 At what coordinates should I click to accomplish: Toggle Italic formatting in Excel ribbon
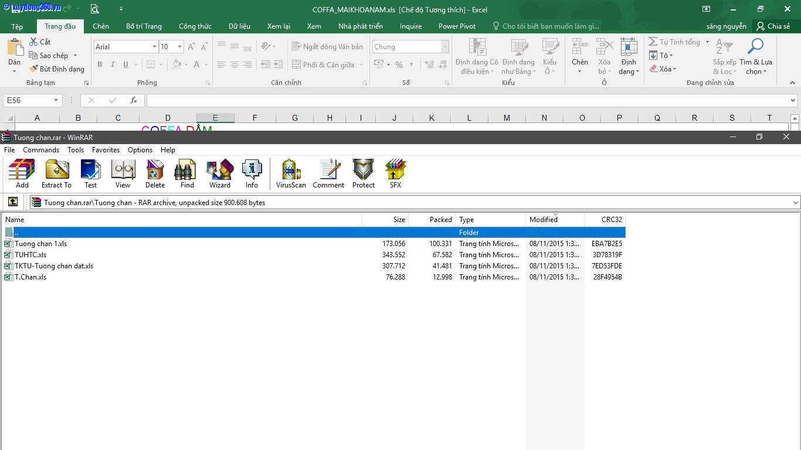(113, 64)
